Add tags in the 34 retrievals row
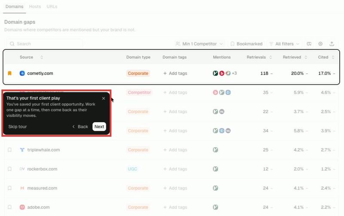Screen dimensions: 344x216 [x=175, y=131]
